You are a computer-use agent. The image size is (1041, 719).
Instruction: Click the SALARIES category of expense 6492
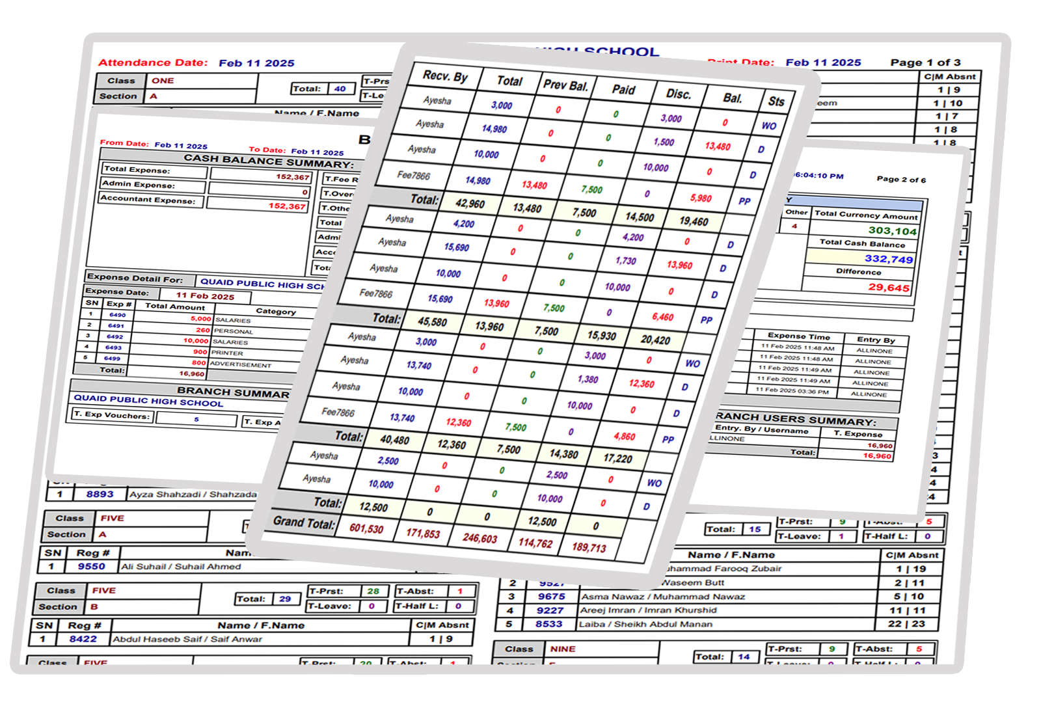tap(230, 342)
